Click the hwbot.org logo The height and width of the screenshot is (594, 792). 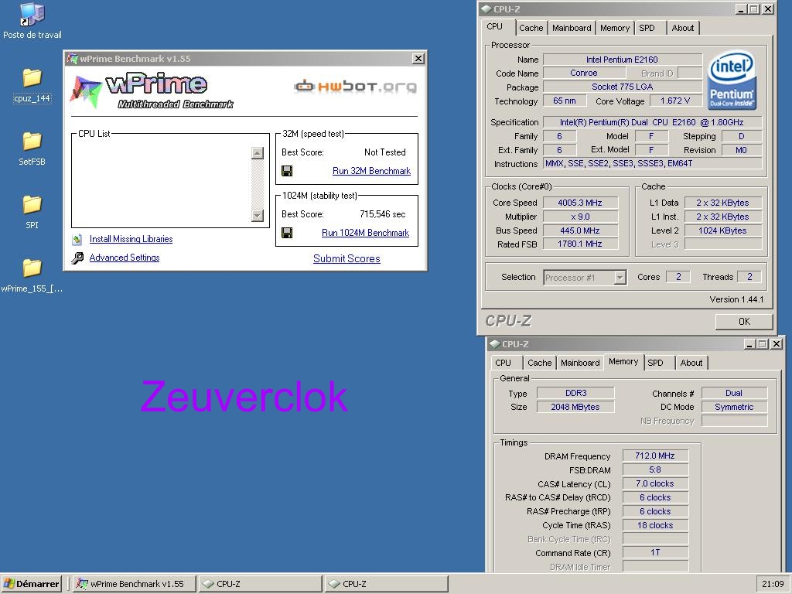pyautogui.click(x=356, y=87)
